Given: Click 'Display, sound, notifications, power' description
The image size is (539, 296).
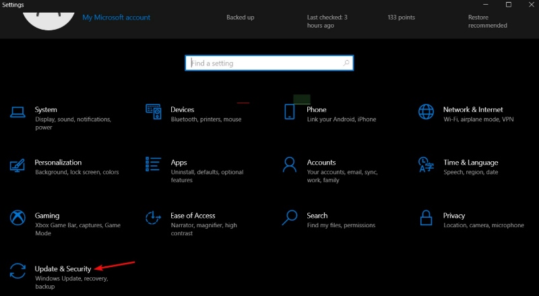Looking at the screenshot, I should (x=73, y=123).
